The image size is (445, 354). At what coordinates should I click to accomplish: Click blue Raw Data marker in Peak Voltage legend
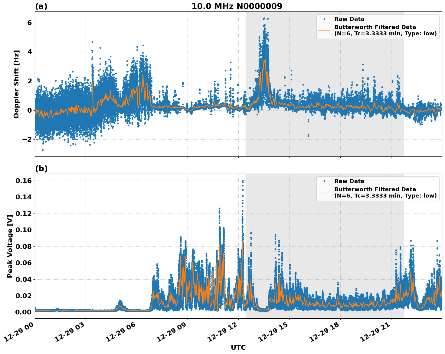click(324, 181)
